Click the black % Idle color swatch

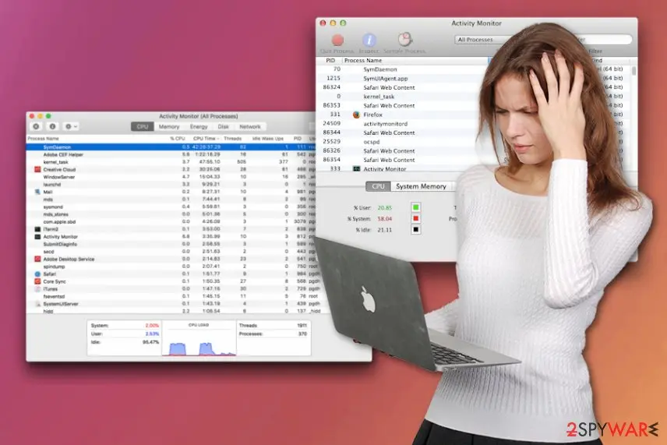[415, 229]
